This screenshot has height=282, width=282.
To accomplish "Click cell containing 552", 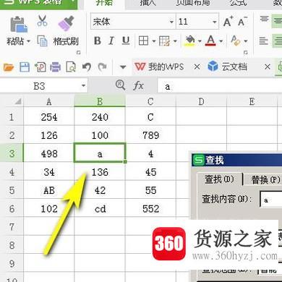I will click(150, 209).
